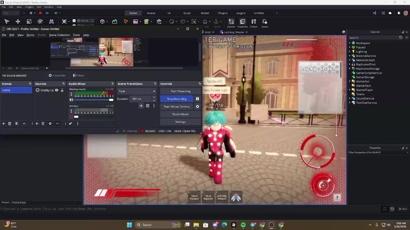410x230 pixels.
Task: Choose the Move tool in Roblox Studio
Action: click(x=18, y=21)
